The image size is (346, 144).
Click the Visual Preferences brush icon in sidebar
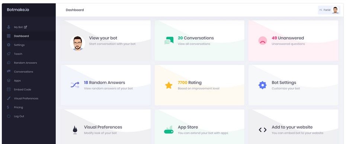pos(9,98)
